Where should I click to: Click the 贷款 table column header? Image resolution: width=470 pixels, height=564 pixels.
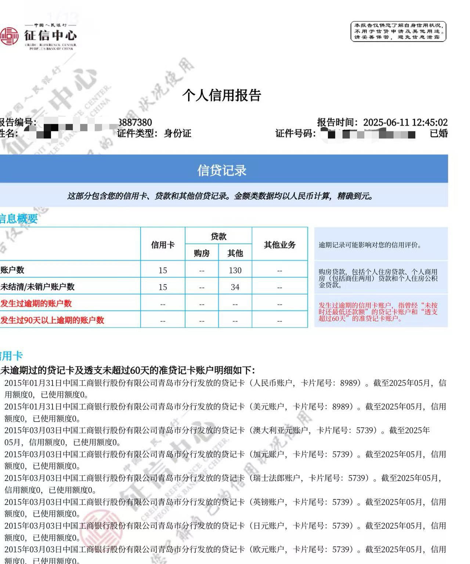(x=218, y=236)
